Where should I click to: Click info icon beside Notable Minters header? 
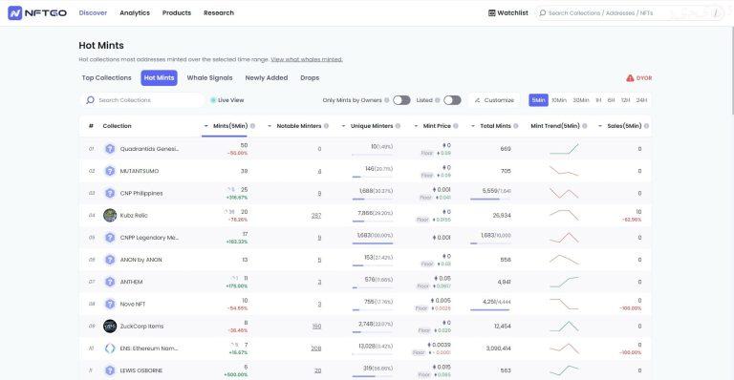pyautogui.click(x=326, y=126)
